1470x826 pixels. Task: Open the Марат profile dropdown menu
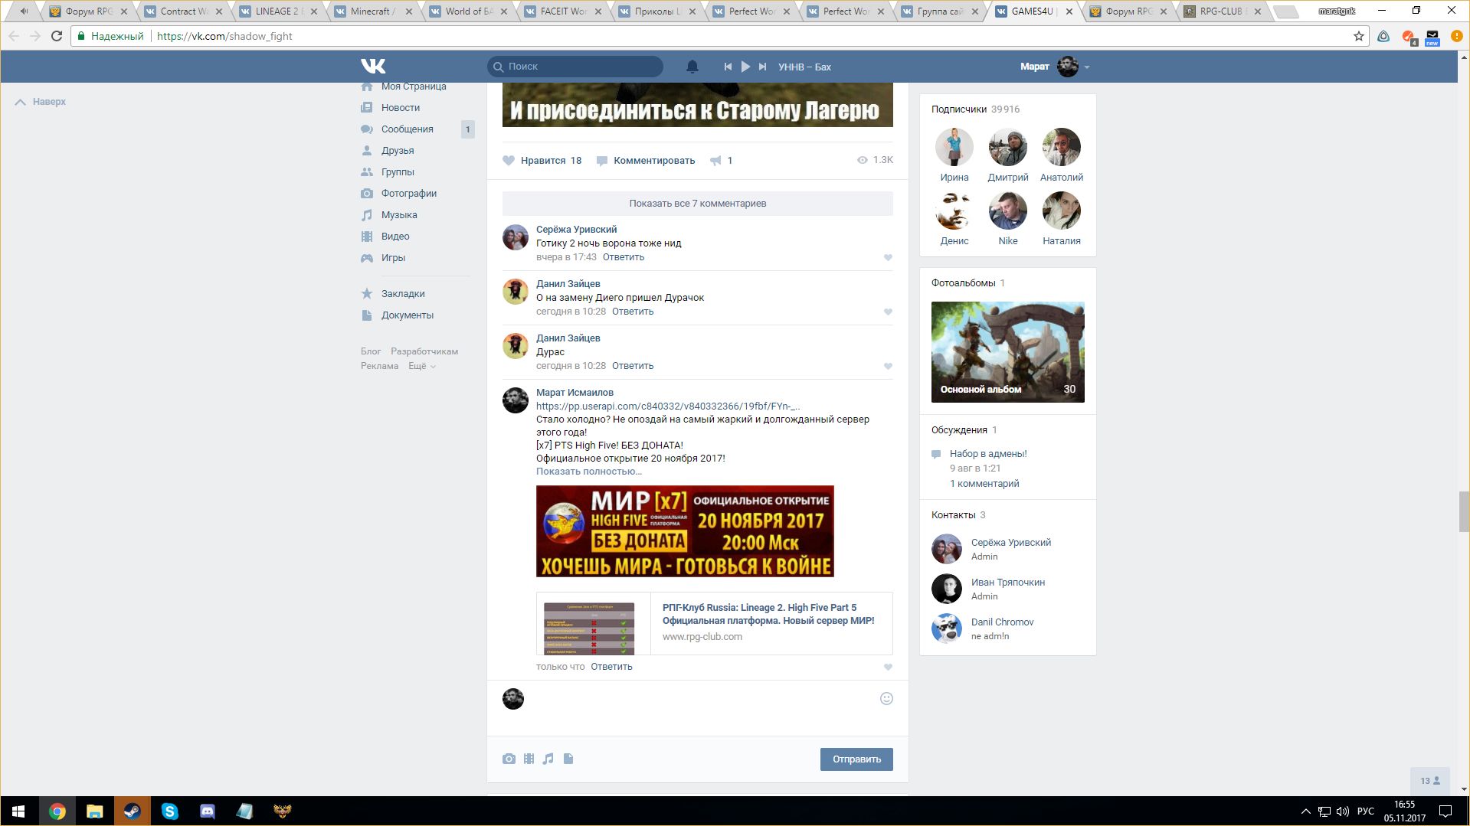click(1055, 67)
